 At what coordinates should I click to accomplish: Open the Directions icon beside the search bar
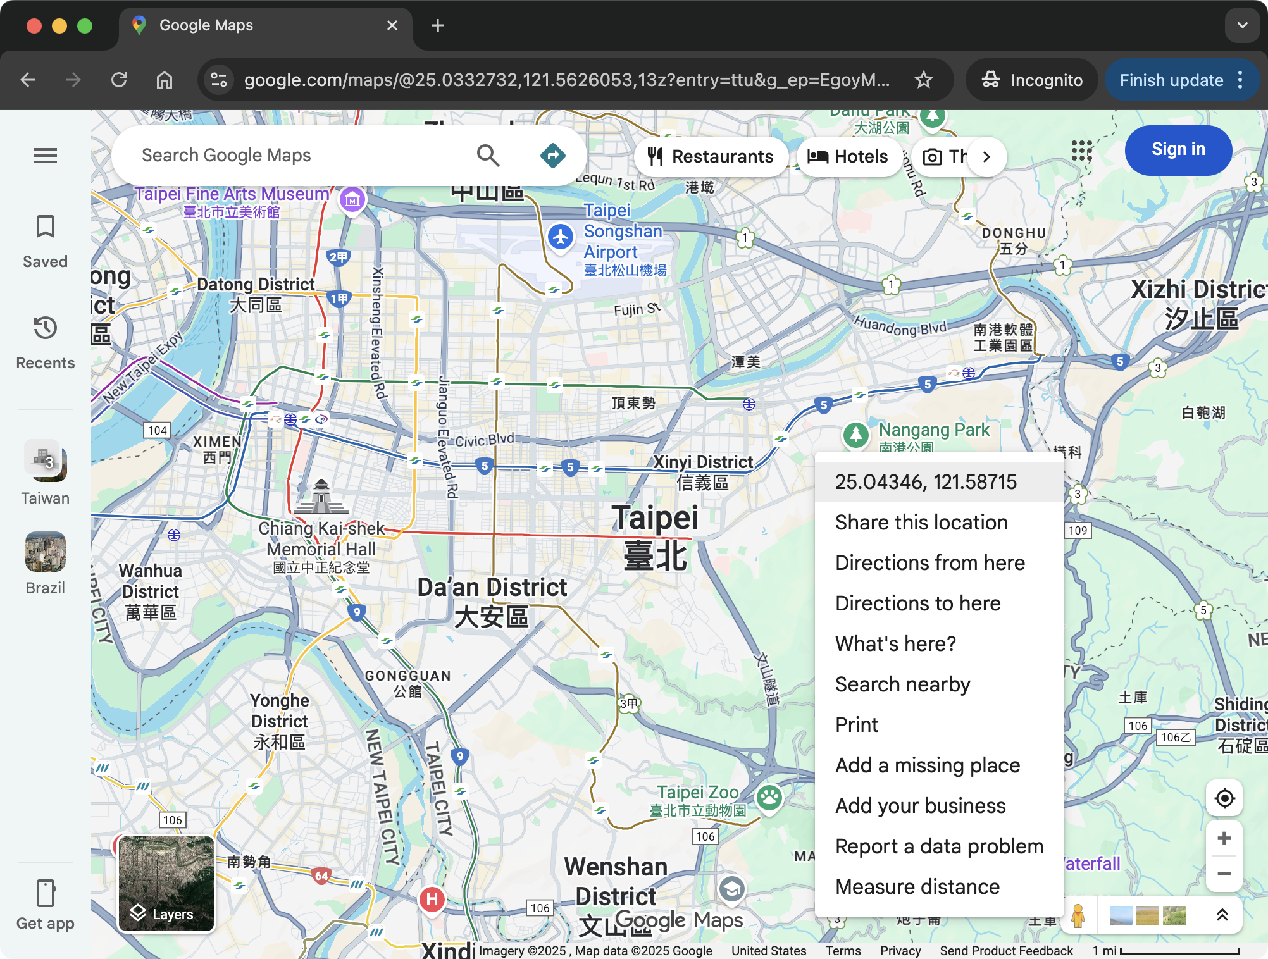[x=552, y=155]
